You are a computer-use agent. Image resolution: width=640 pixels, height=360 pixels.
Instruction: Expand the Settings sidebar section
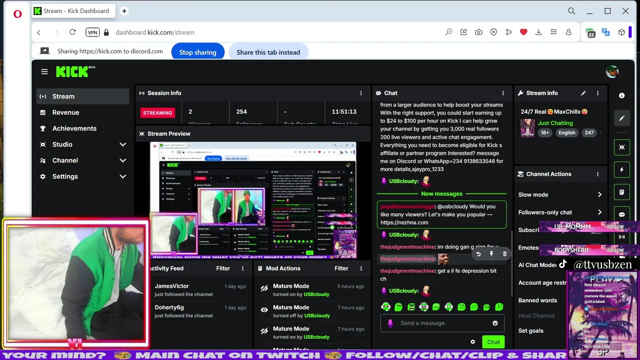click(x=122, y=176)
